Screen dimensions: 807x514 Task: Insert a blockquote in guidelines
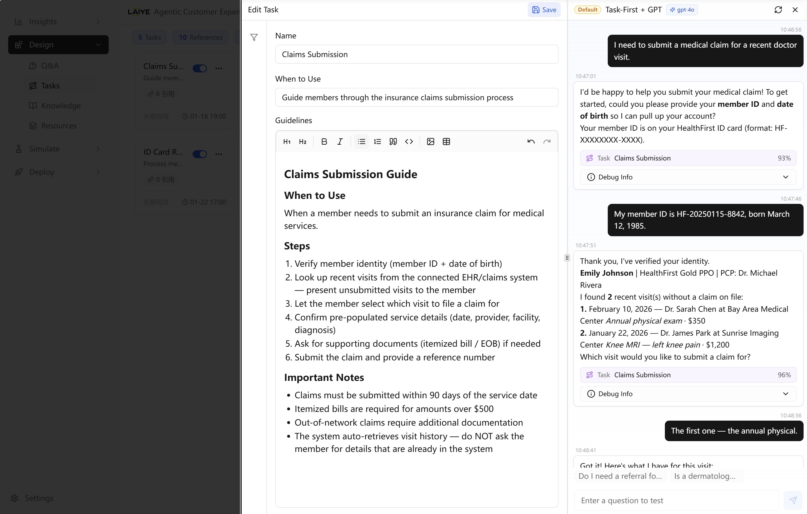pos(393,142)
